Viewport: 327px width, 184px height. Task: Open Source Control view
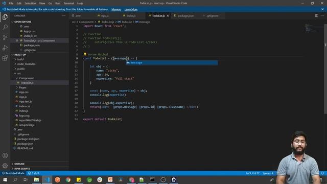pyautogui.click(x=5, y=37)
